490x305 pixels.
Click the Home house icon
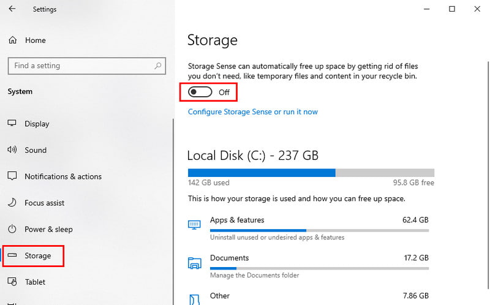(12, 40)
